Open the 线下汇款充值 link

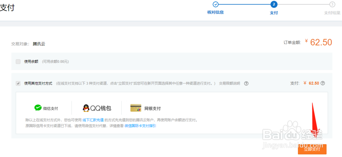pos(93,120)
